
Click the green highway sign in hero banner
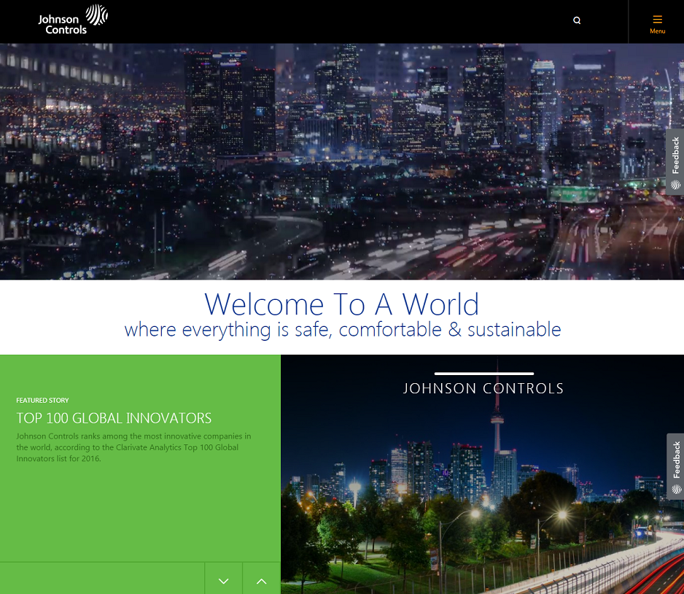(x=573, y=194)
